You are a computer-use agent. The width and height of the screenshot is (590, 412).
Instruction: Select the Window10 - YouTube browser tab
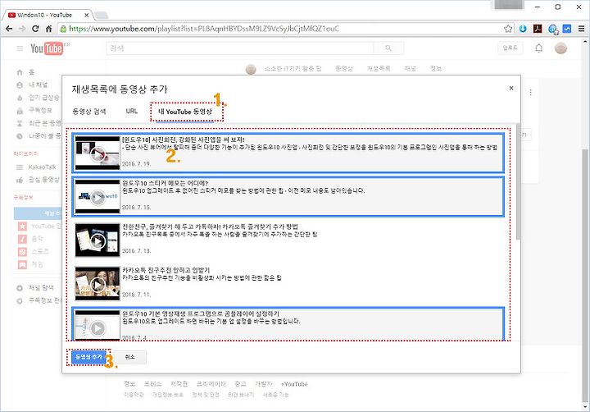tap(44, 15)
